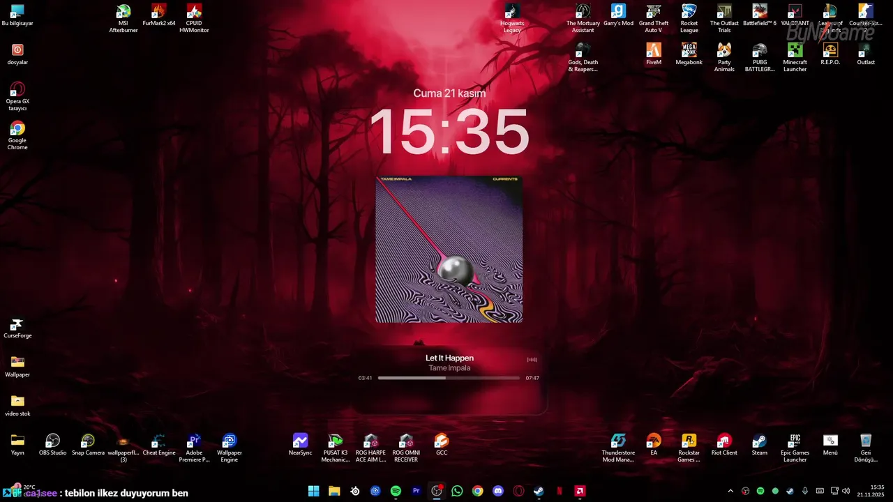The image size is (893, 502).
Task: Open WhatsApp from the taskbar
Action: click(x=457, y=491)
